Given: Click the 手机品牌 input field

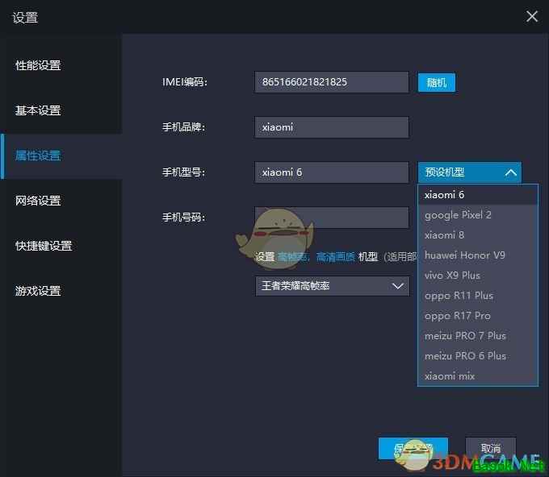Looking at the screenshot, I should 331,127.
